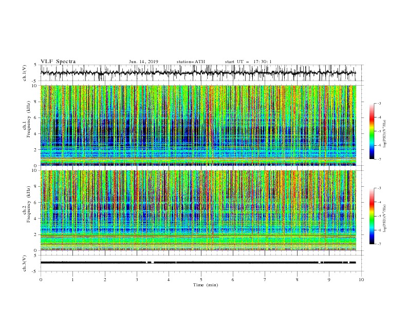407x314 pixels.
Task: Click the ch.2 "Frequency (kHz)" axis label
Action: pos(28,204)
